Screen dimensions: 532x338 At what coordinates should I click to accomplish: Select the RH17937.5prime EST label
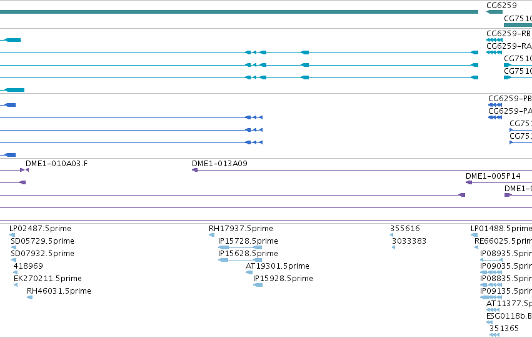(x=241, y=229)
